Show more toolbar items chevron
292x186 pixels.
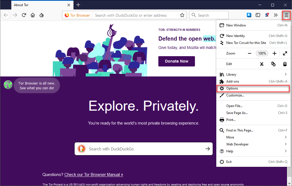(x=276, y=15)
